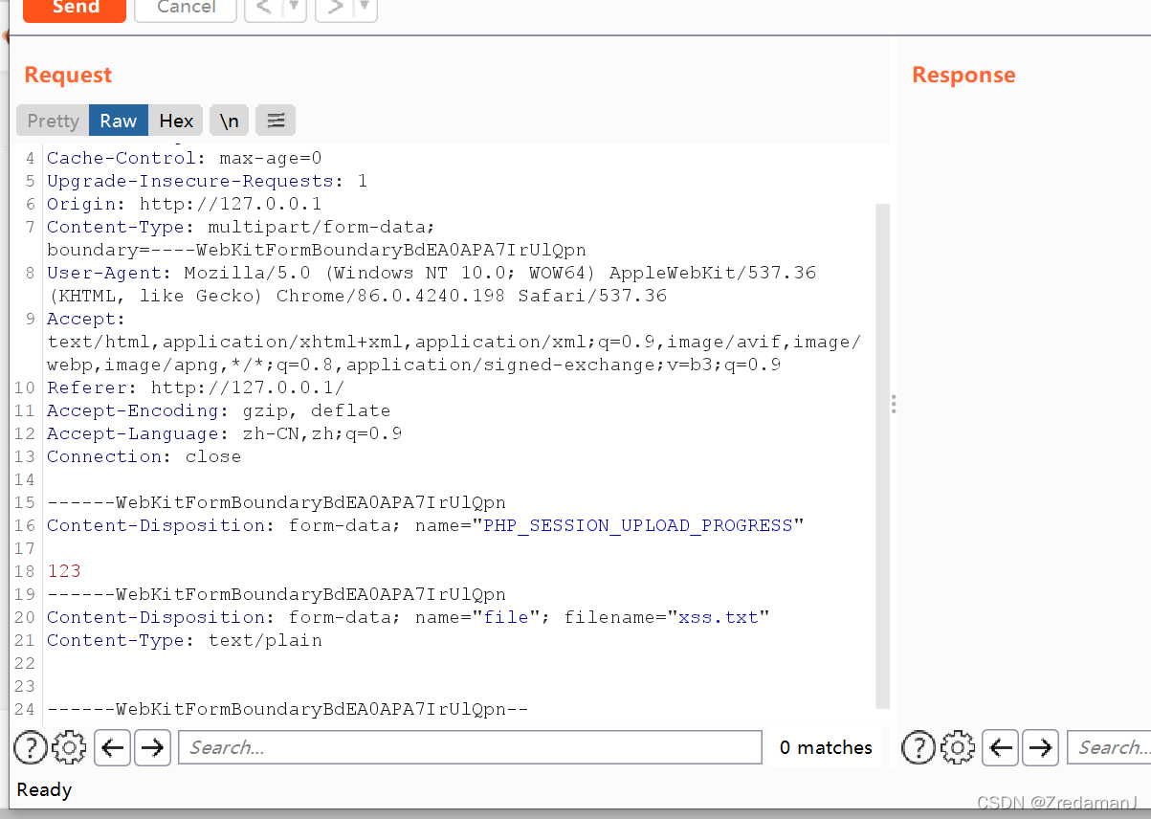This screenshot has height=819, width=1151.
Task: Click previous match arrow in Response panel
Action: pos(1000,747)
